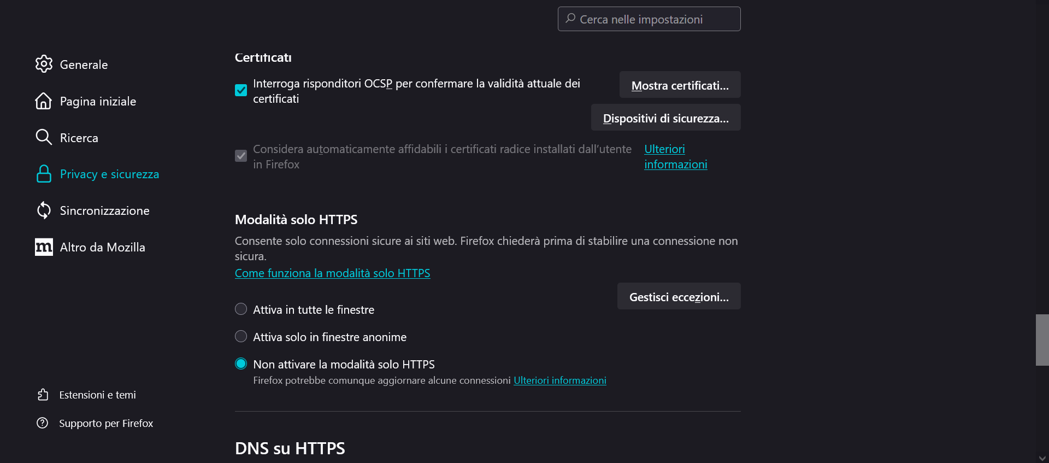Select Attiva in tutte le finestre
Image resolution: width=1049 pixels, height=463 pixels.
click(241, 309)
